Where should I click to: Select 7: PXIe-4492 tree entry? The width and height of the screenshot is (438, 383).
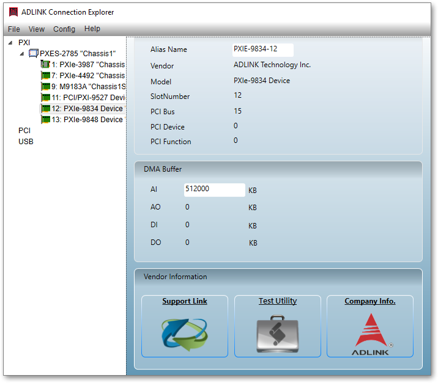pos(88,76)
